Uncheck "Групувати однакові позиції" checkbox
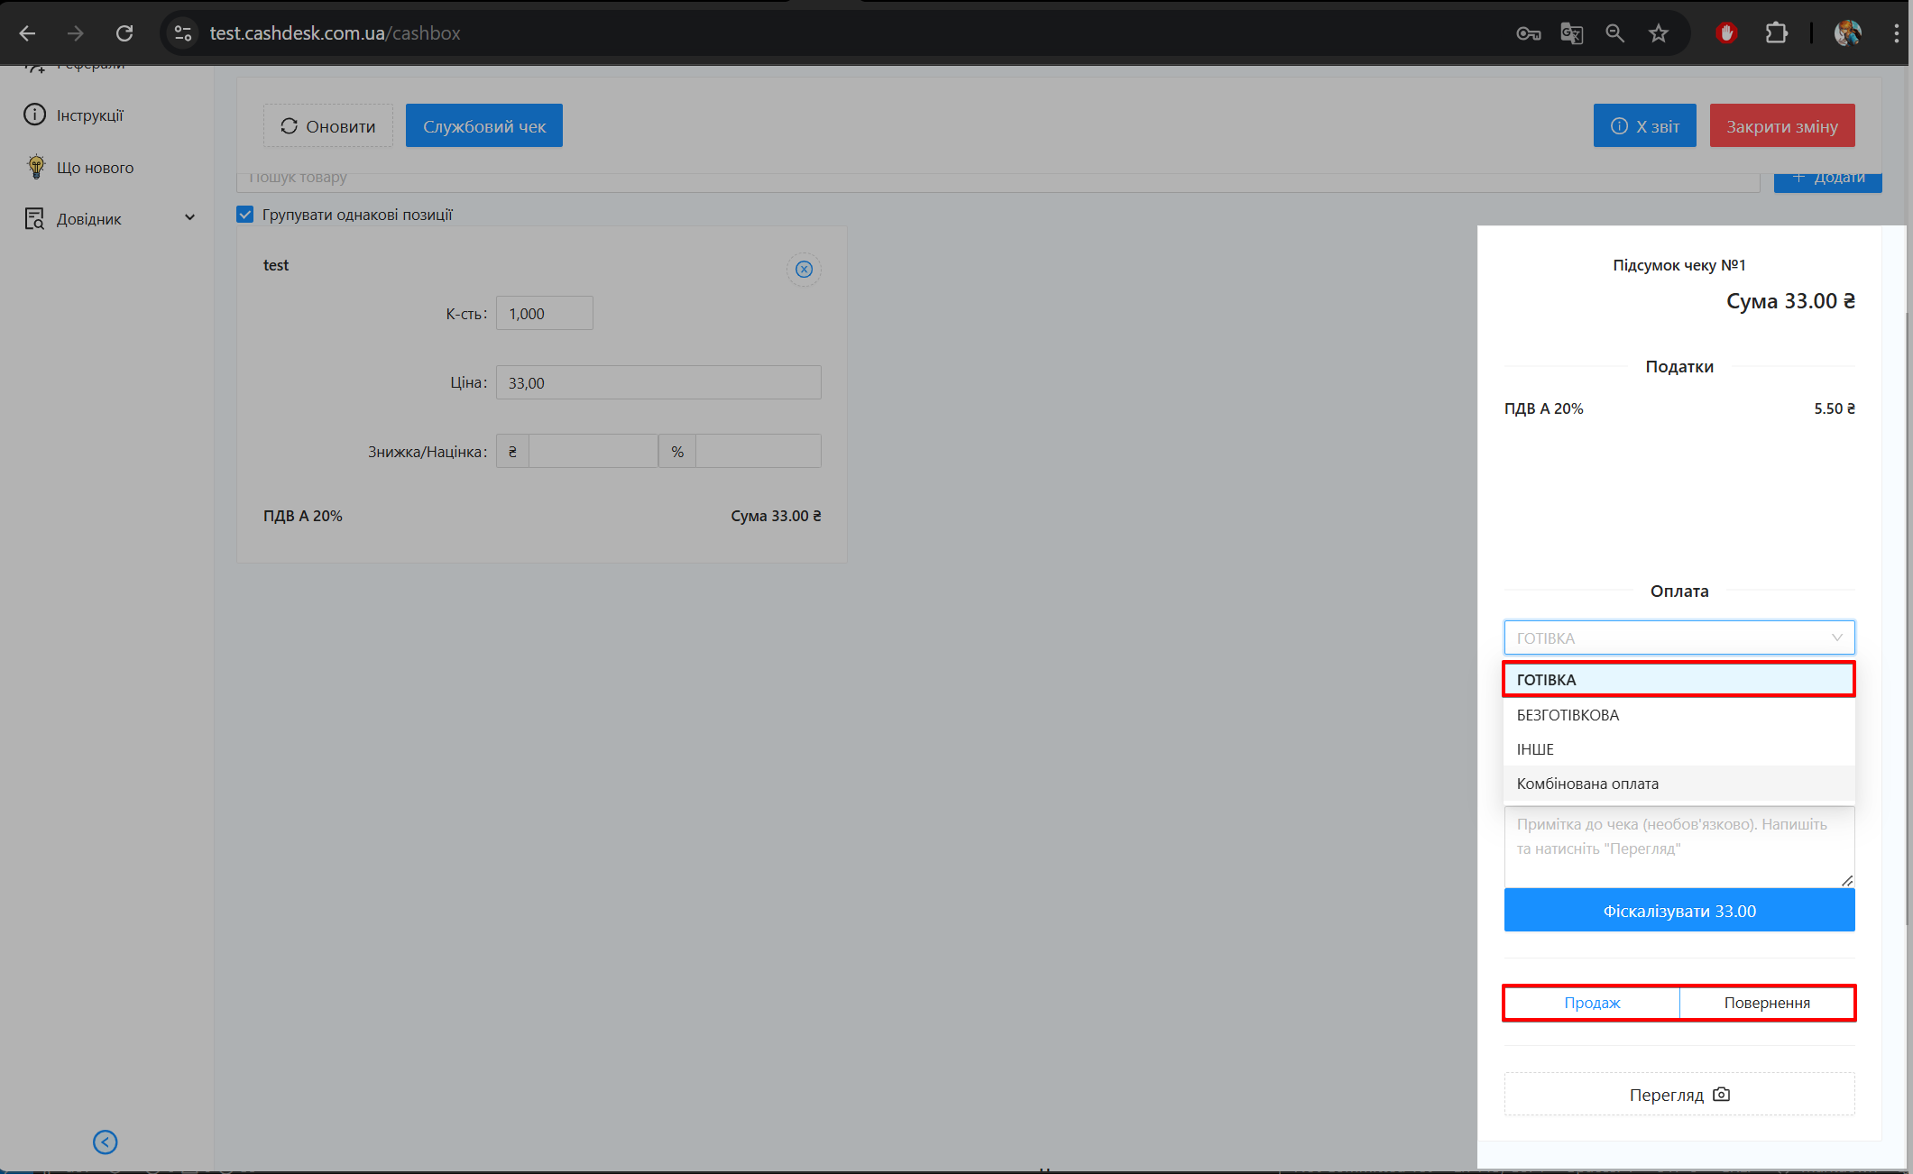This screenshot has height=1174, width=1913. (x=245, y=215)
